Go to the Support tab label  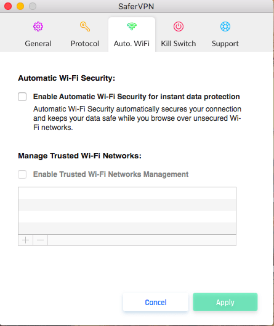pos(225,44)
